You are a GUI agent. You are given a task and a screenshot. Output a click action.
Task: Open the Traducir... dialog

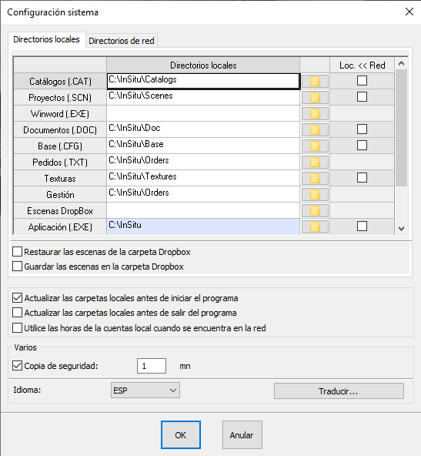339,391
